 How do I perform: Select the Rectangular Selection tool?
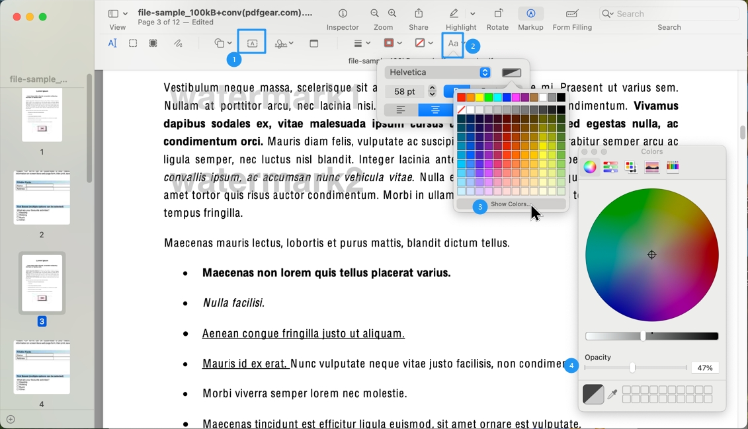(x=133, y=42)
